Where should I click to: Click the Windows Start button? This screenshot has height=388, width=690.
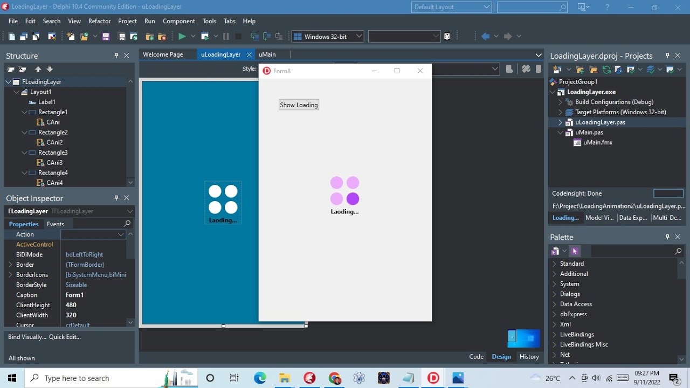(12, 378)
